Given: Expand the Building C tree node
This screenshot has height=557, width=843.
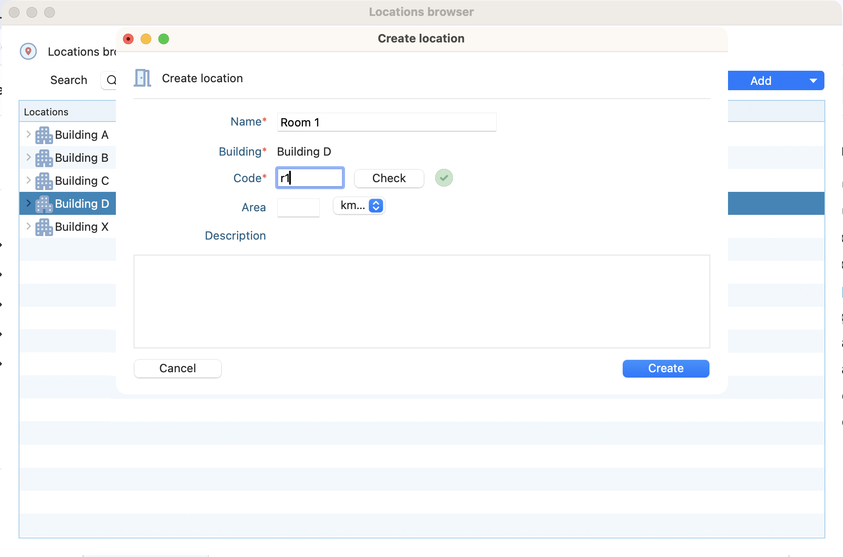Looking at the screenshot, I should (x=28, y=180).
